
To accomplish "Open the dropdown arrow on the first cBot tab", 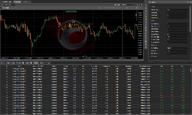I will (1, 2).
